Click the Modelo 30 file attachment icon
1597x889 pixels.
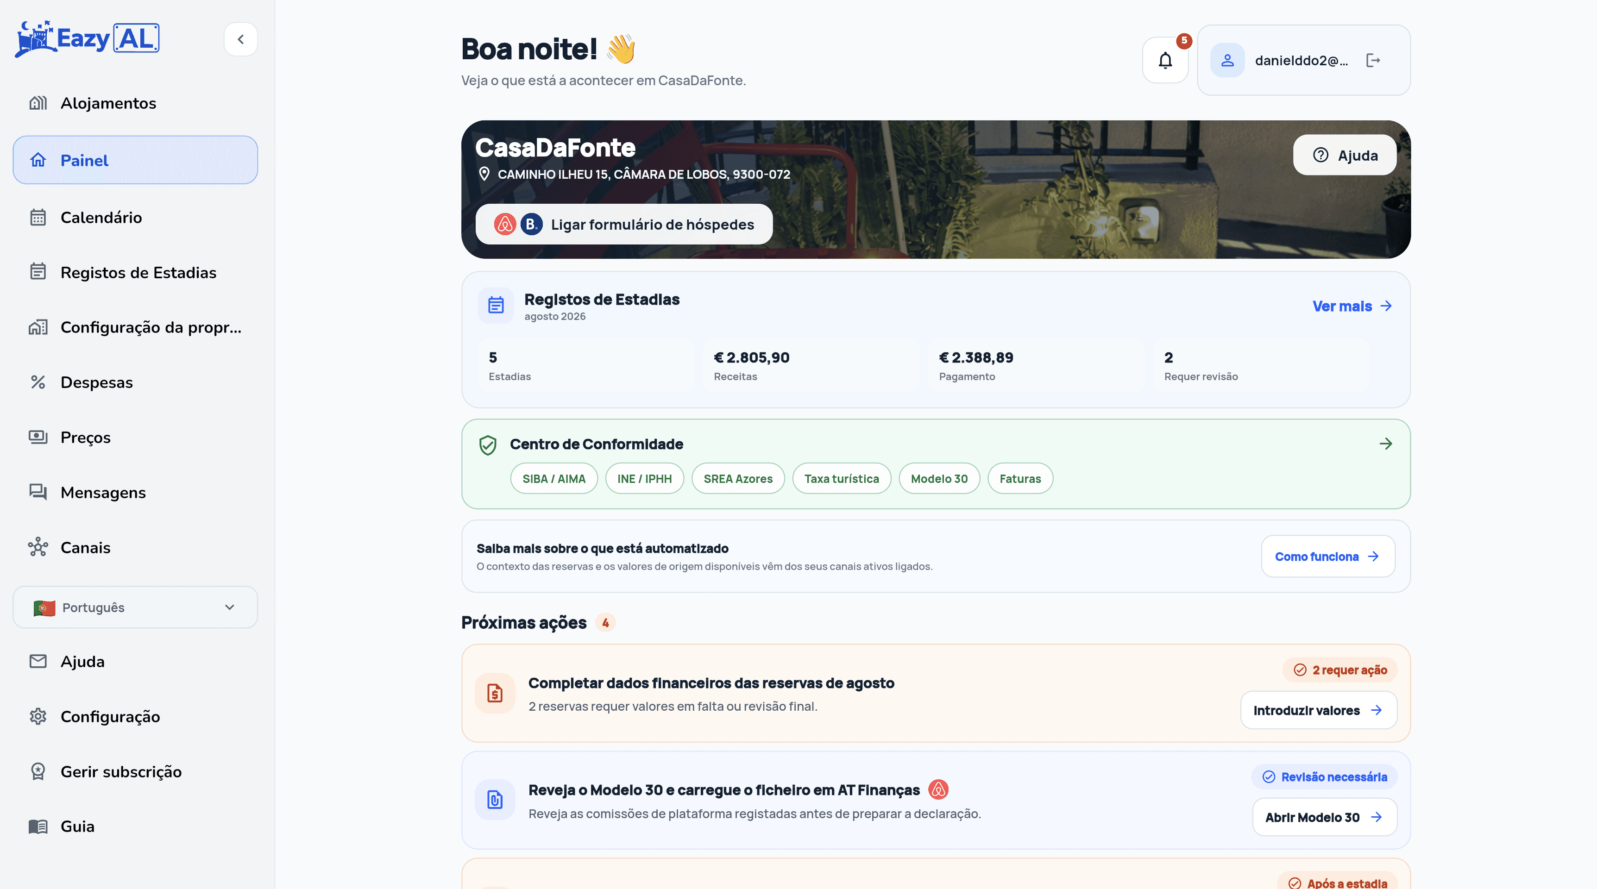pos(495,800)
